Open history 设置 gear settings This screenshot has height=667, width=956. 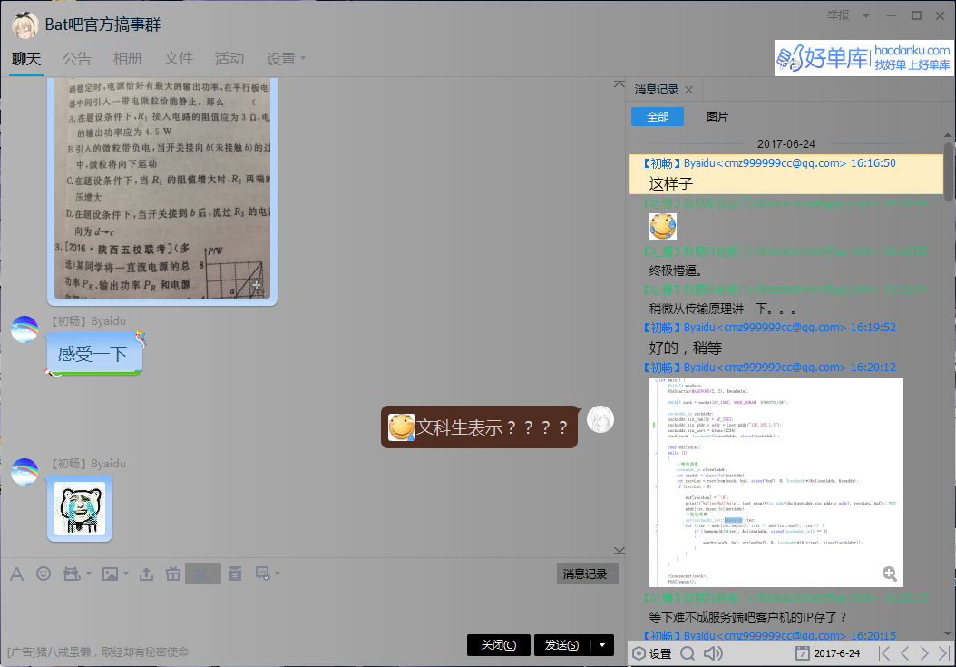tap(652, 653)
